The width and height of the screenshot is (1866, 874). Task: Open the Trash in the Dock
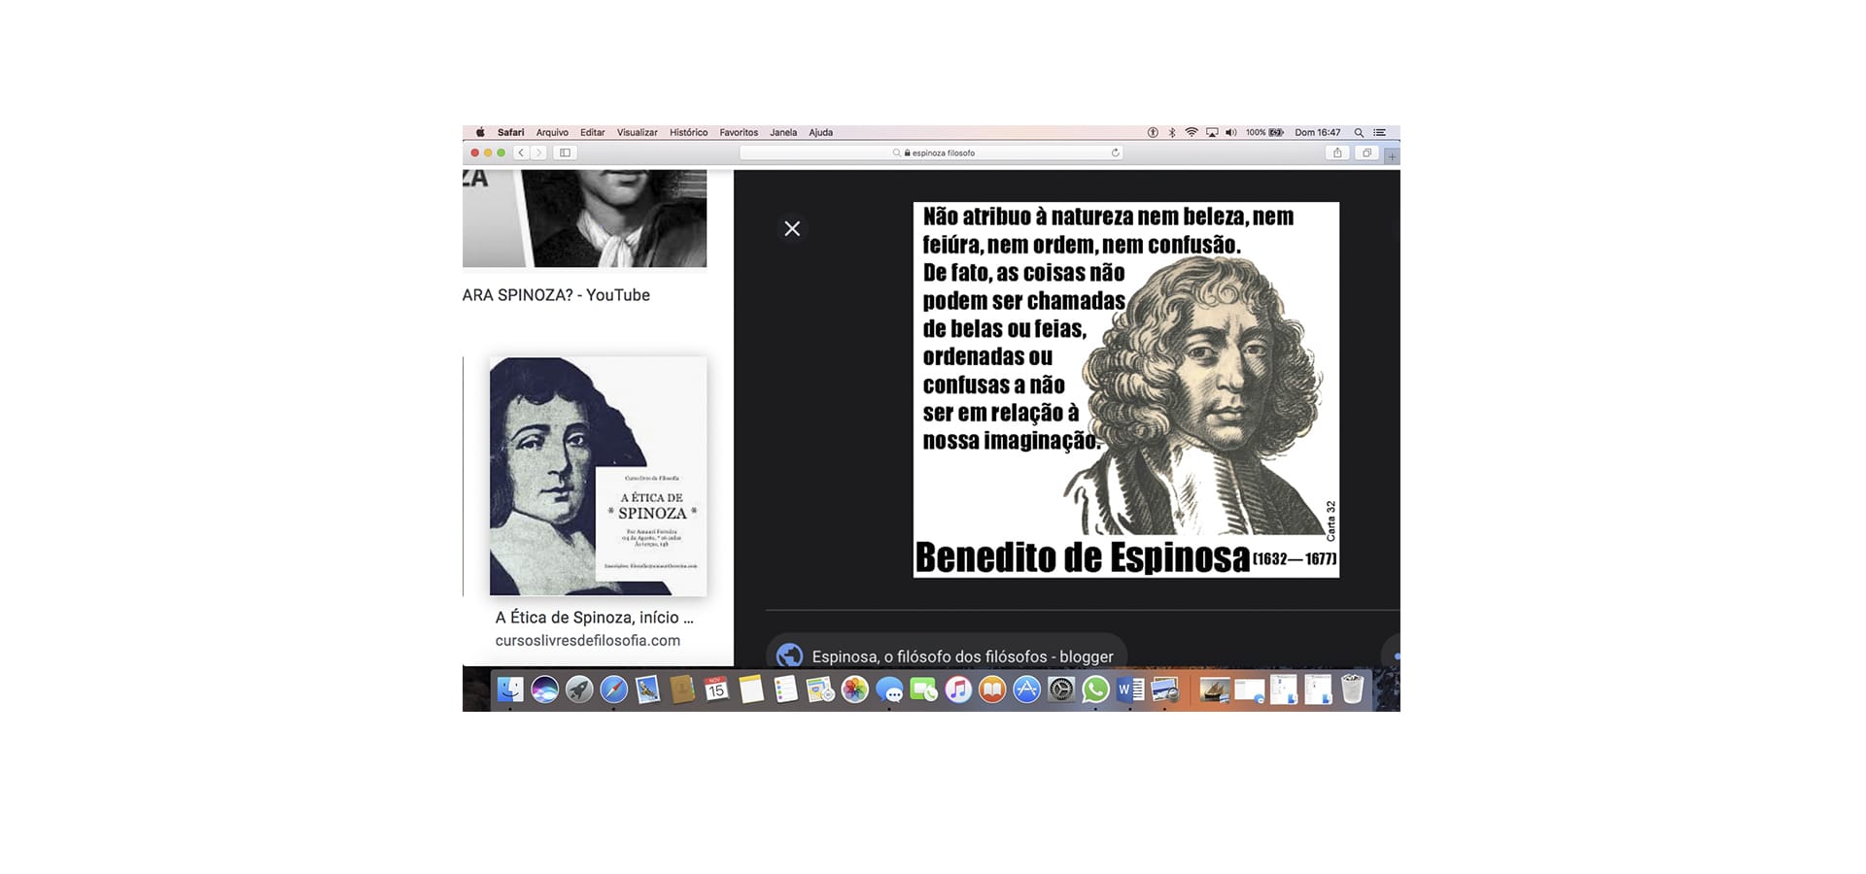pyautogui.click(x=1352, y=689)
